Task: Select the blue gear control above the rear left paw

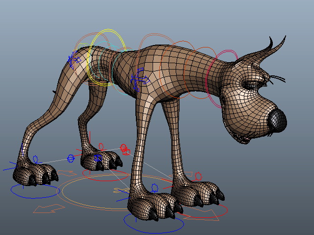Action: [x=35, y=159]
